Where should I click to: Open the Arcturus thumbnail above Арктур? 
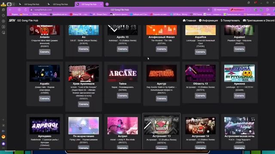click(162, 73)
